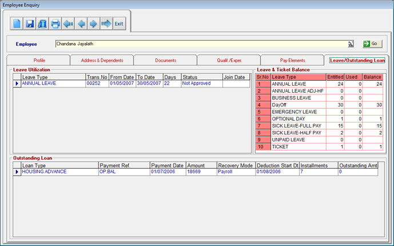Screen dimensions: 394x246
Task: Go to the previous record
Action: pyautogui.click(x=81, y=23)
